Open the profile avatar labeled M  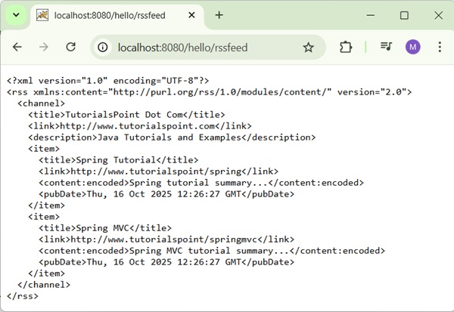coord(412,47)
